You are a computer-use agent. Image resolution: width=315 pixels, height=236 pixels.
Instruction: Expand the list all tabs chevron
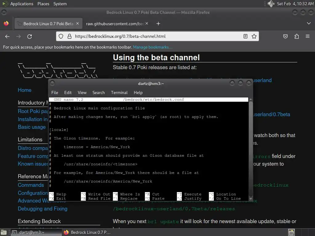(309, 23)
